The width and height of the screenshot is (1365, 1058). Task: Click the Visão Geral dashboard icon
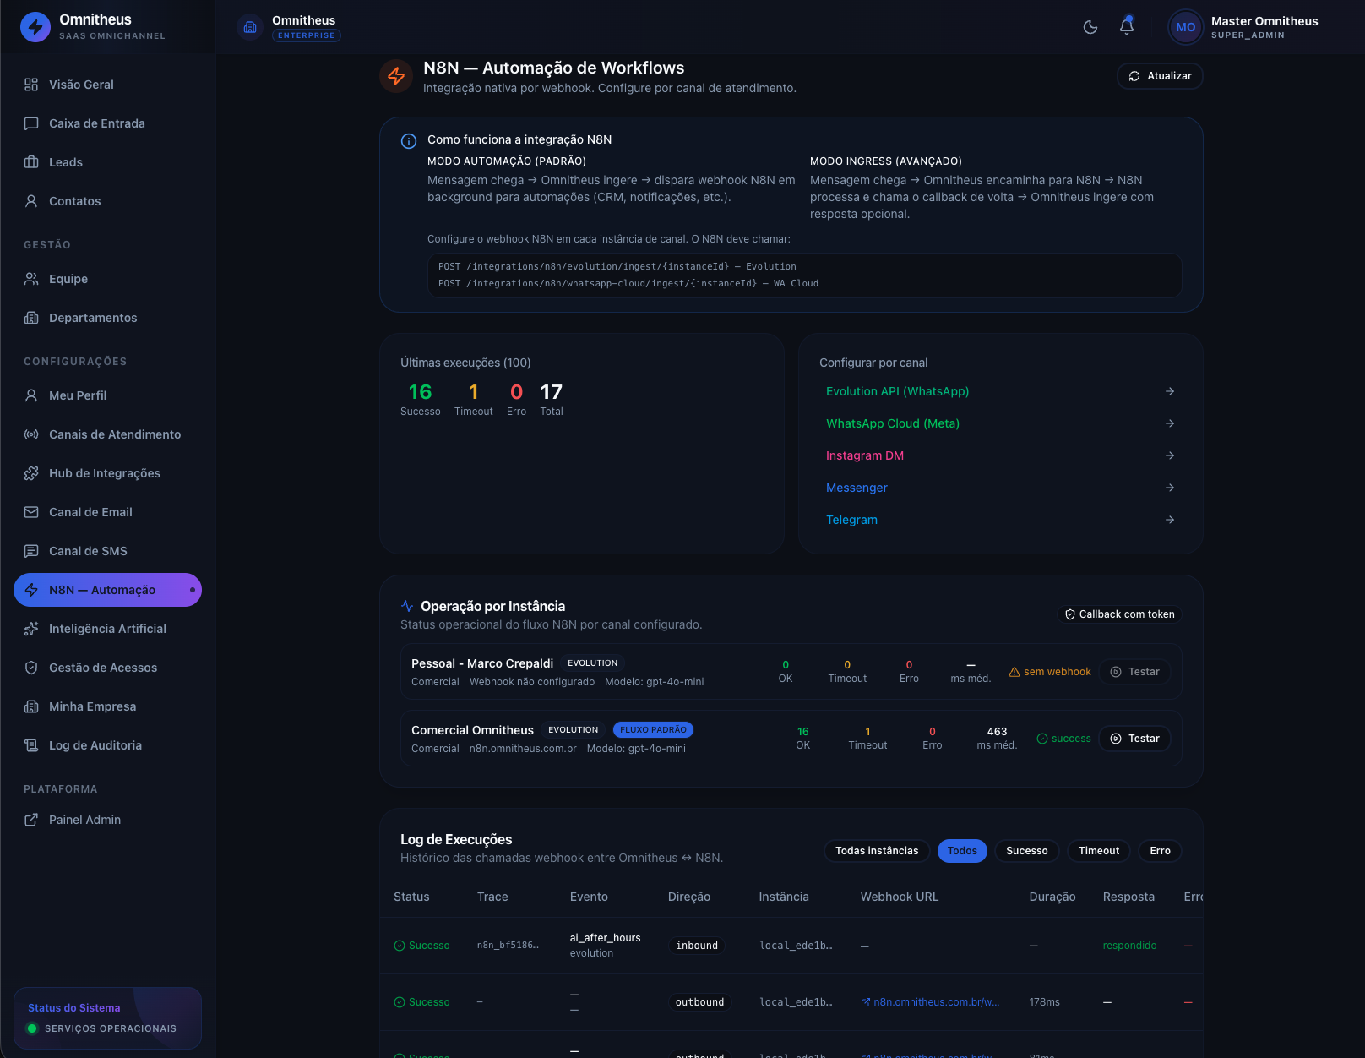click(31, 85)
